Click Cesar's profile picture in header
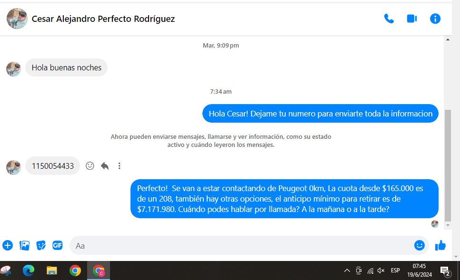Viewport: 460px width, 280px height. [x=17, y=19]
